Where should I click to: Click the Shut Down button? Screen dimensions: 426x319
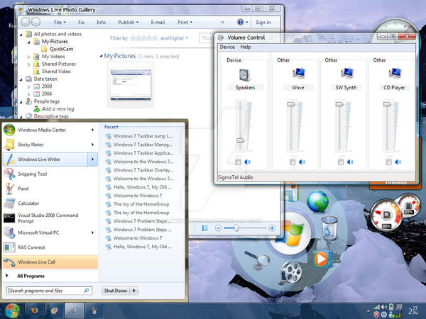(x=116, y=291)
